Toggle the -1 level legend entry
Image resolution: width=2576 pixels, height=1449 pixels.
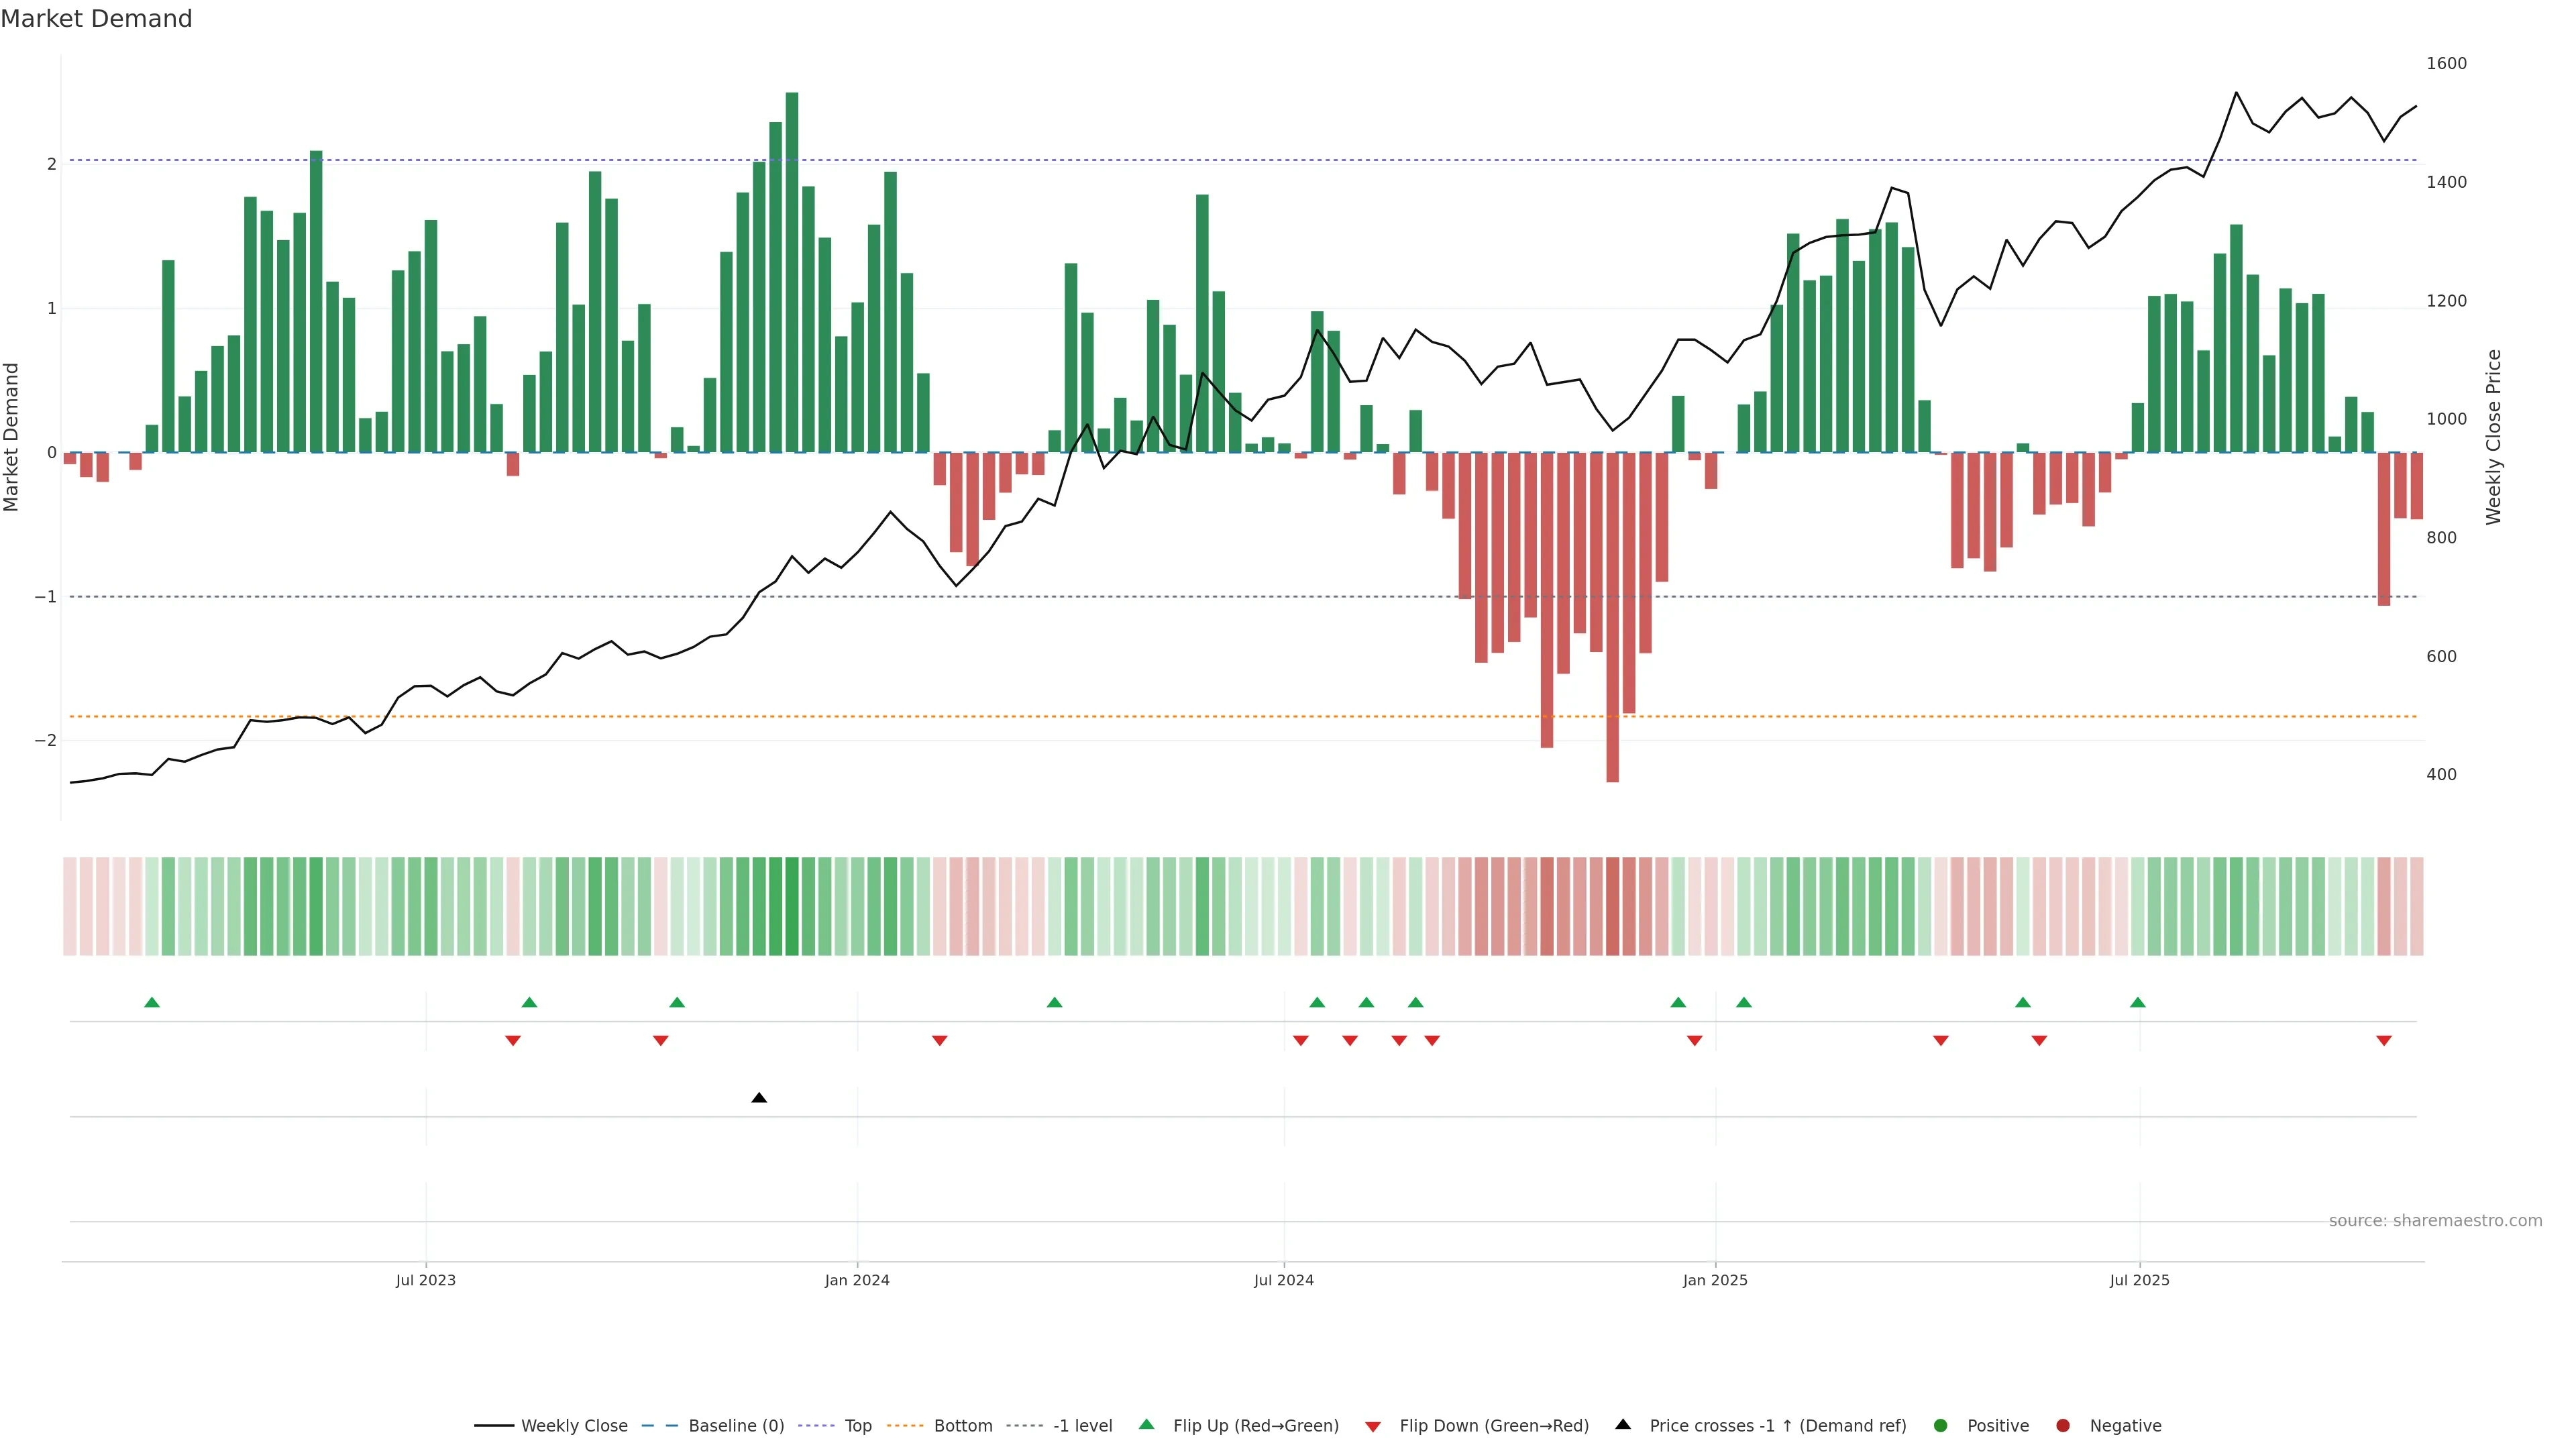click(1082, 1426)
